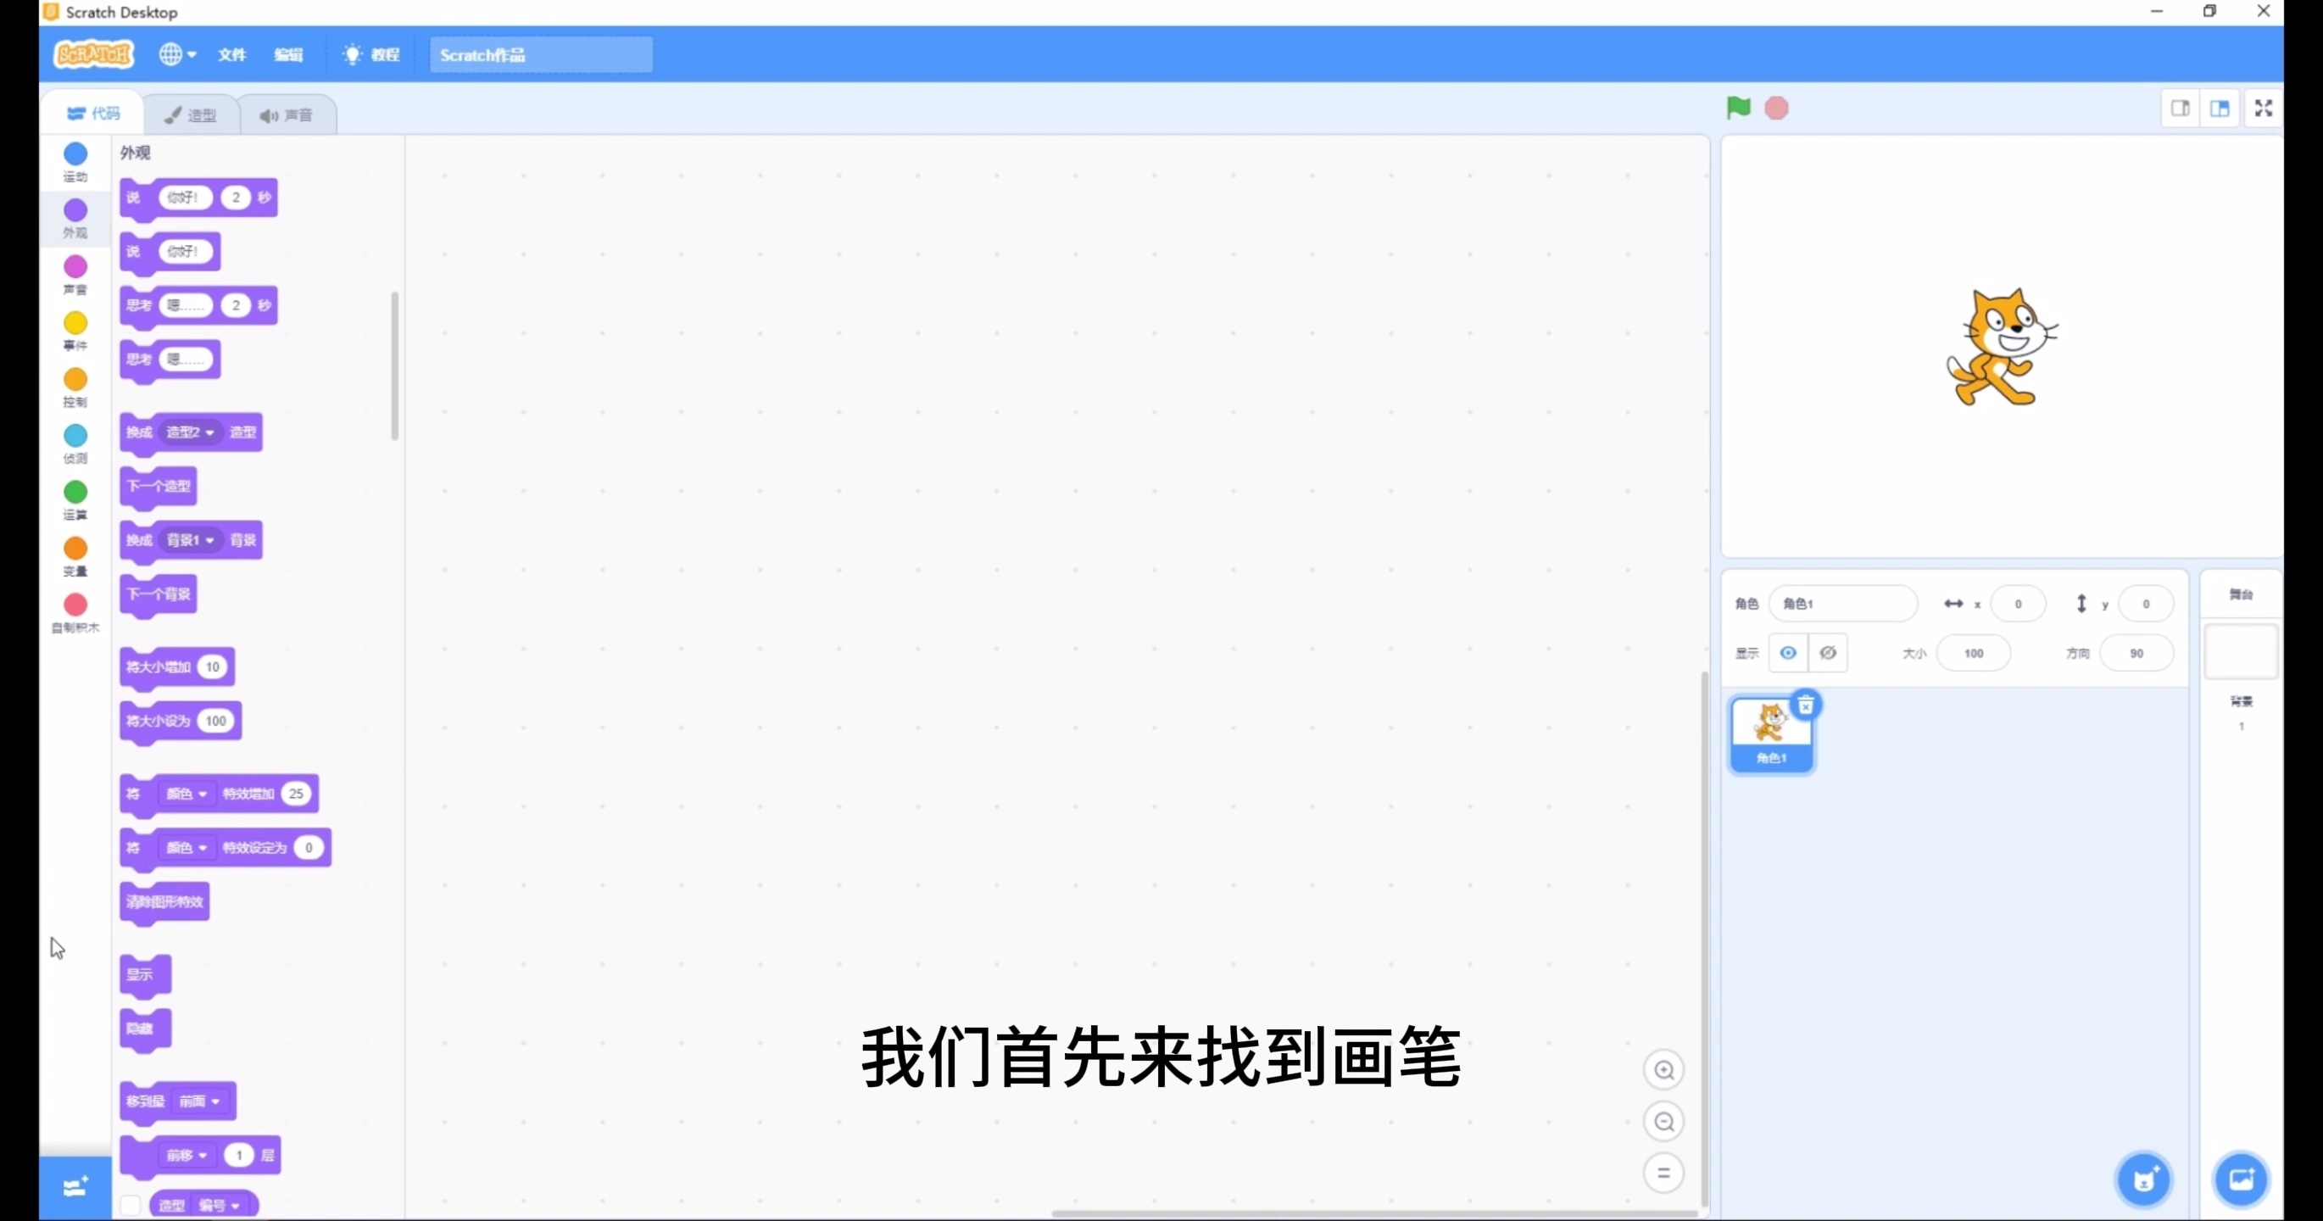Open the 文件 menu

click(231, 54)
